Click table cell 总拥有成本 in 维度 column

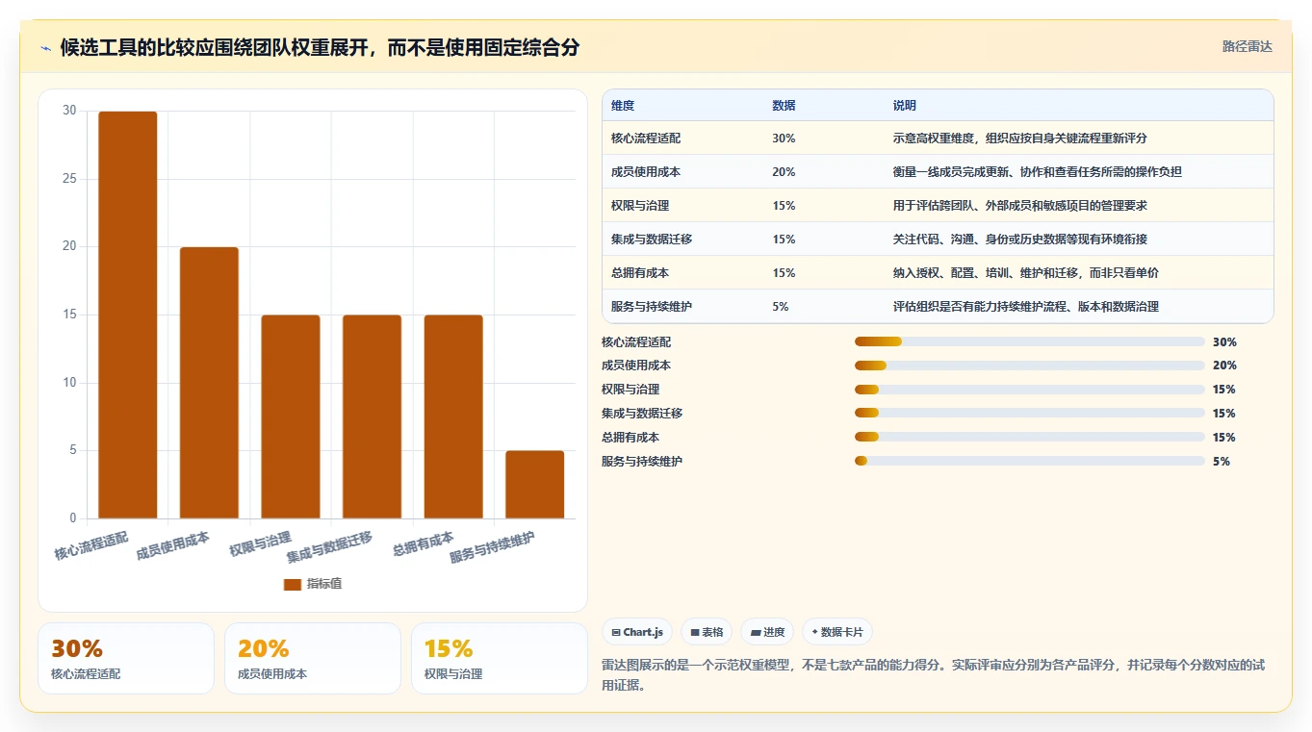click(640, 273)
